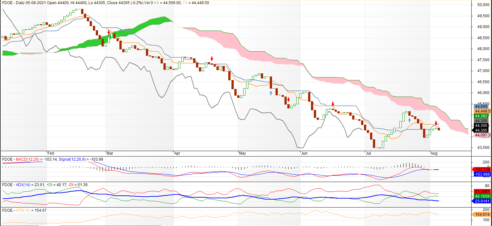This screenshot has width=492, height=226.
Task: Click the Jul label on time axis
Action: coord(368,153)
